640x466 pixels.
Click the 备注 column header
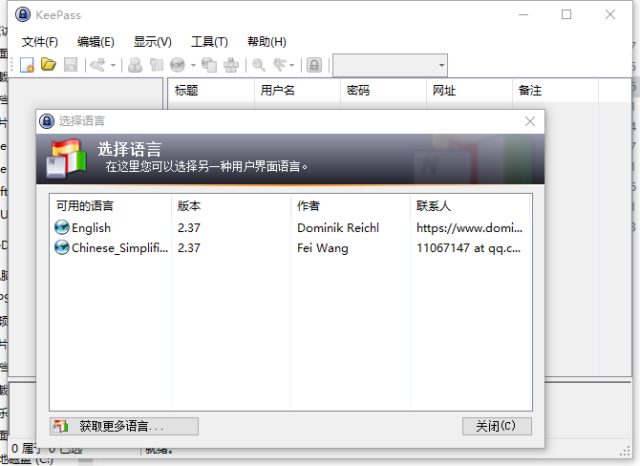point(556,90)
